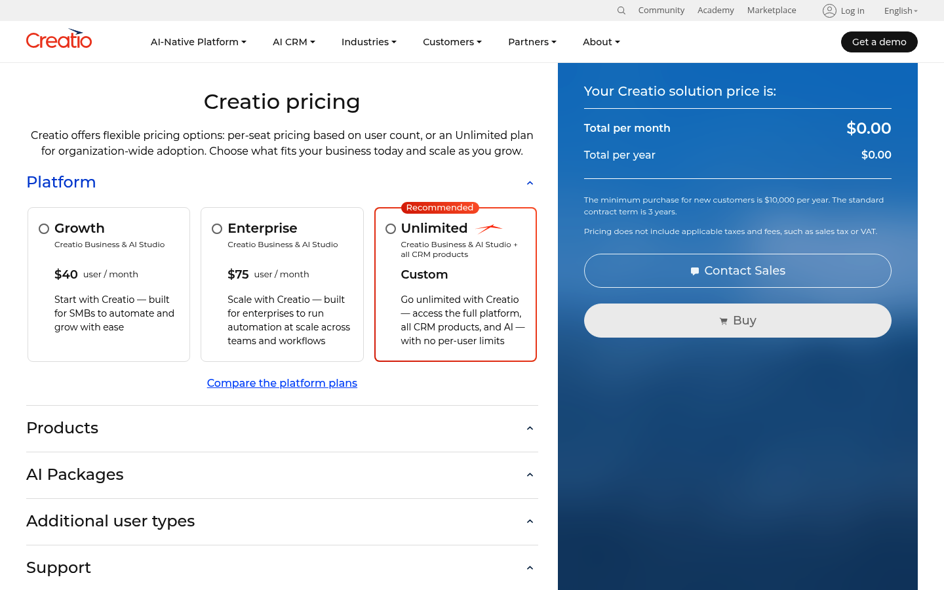Image resolution: width=944 pixels, height=590 pixels.
Task: Click the Log in link
Action: [852, 10]
